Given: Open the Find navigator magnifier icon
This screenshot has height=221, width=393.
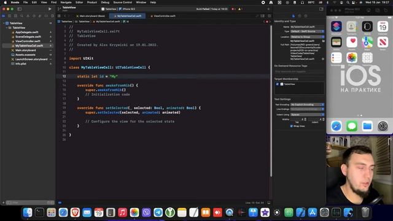Looking at the screenshot, I should [22, 16].
